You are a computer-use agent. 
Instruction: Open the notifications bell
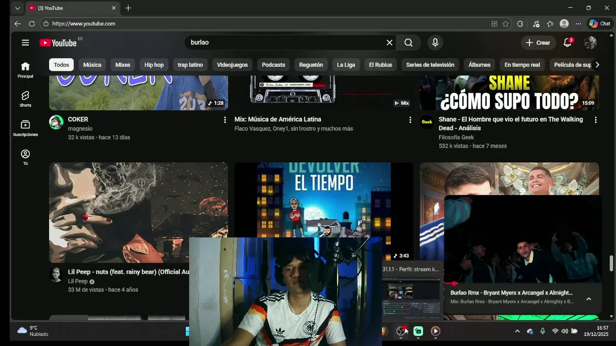coord(567,42)
